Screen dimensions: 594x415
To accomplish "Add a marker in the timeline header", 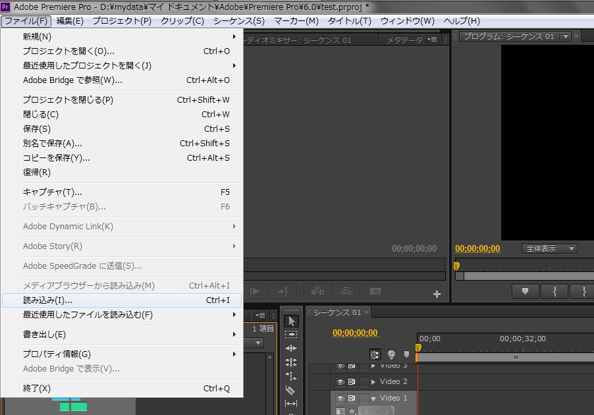I will click(406, 354).
